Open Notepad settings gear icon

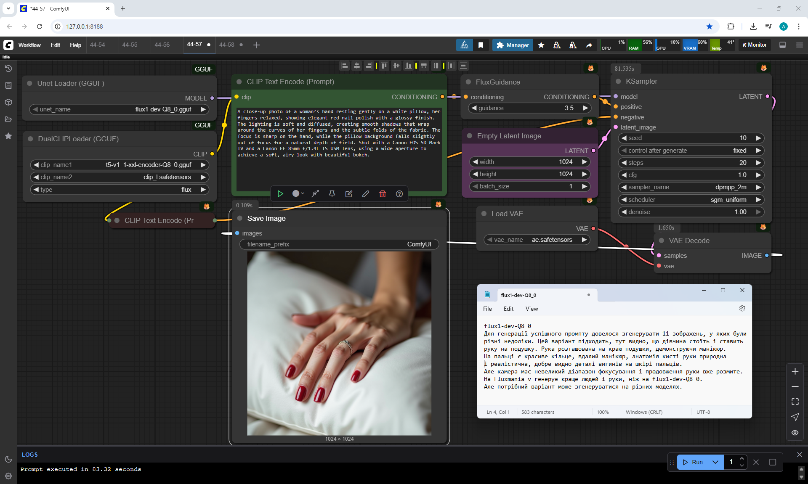click(742, 309)
